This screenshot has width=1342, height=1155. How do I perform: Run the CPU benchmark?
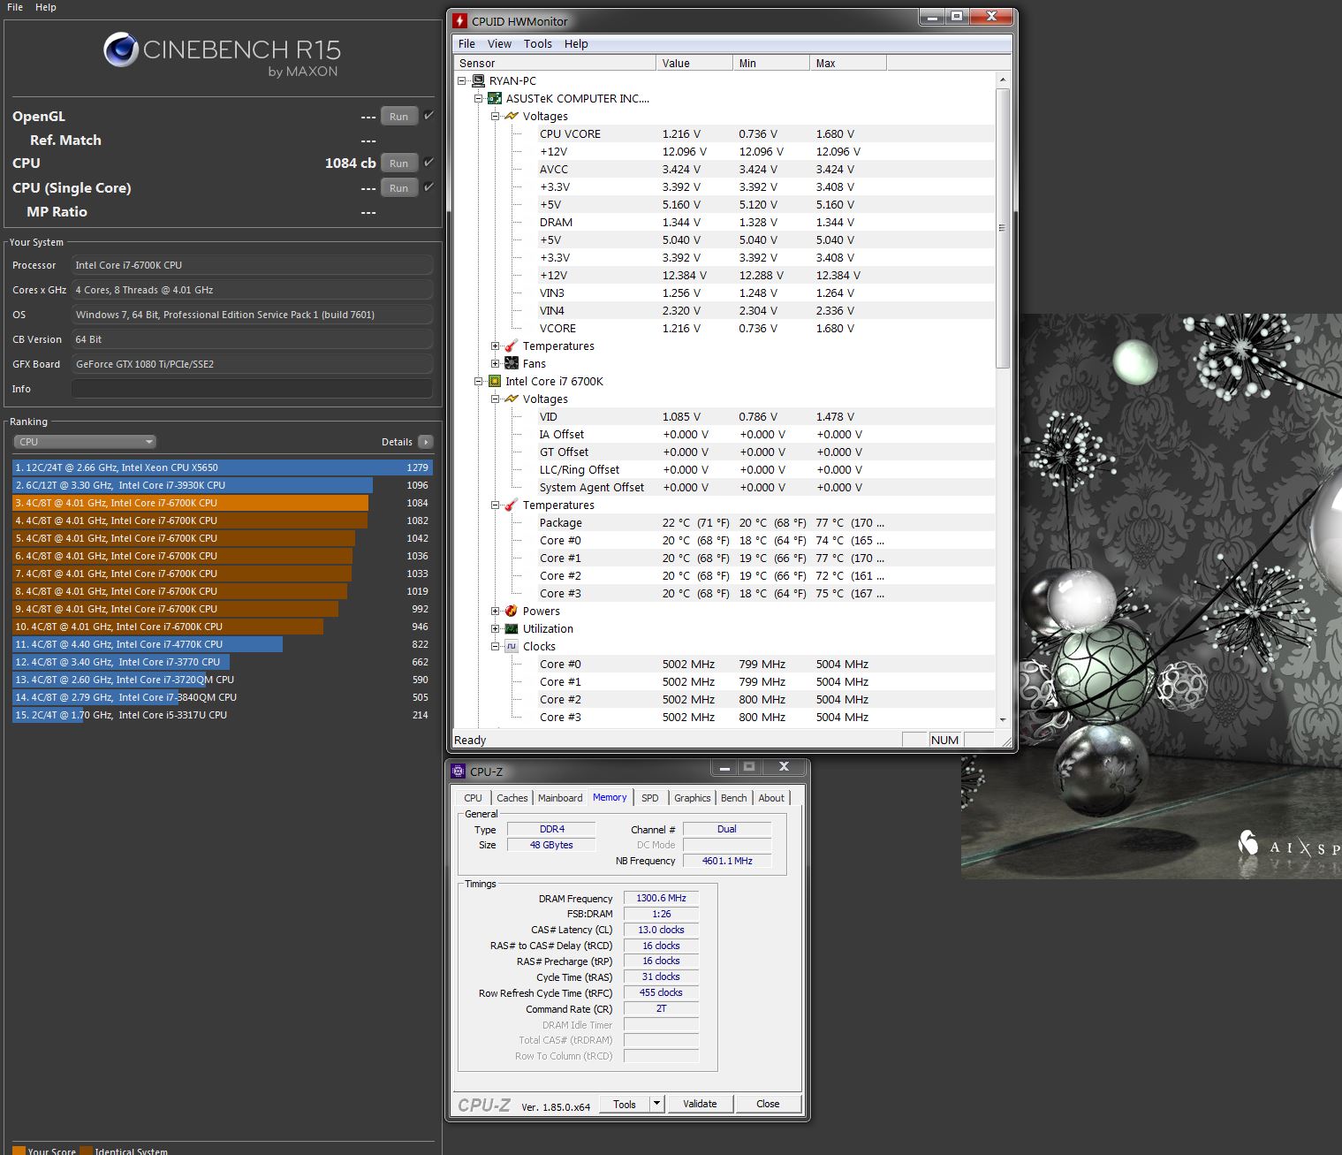tap(398, 163)
